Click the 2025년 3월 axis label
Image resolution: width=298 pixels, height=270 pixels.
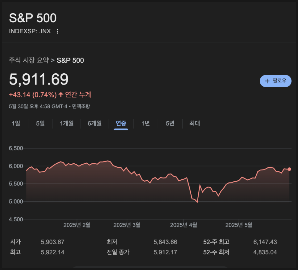pyautogui.click(x=127, y=225)
